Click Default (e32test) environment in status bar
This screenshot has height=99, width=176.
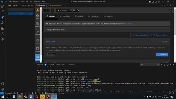tap(51, 93)
